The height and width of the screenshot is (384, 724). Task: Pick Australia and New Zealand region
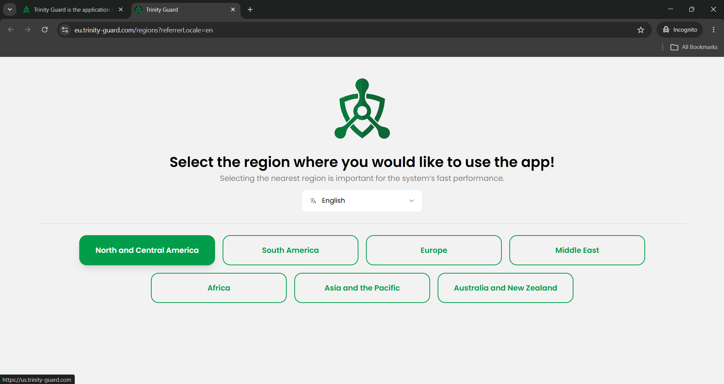[505, 288]
